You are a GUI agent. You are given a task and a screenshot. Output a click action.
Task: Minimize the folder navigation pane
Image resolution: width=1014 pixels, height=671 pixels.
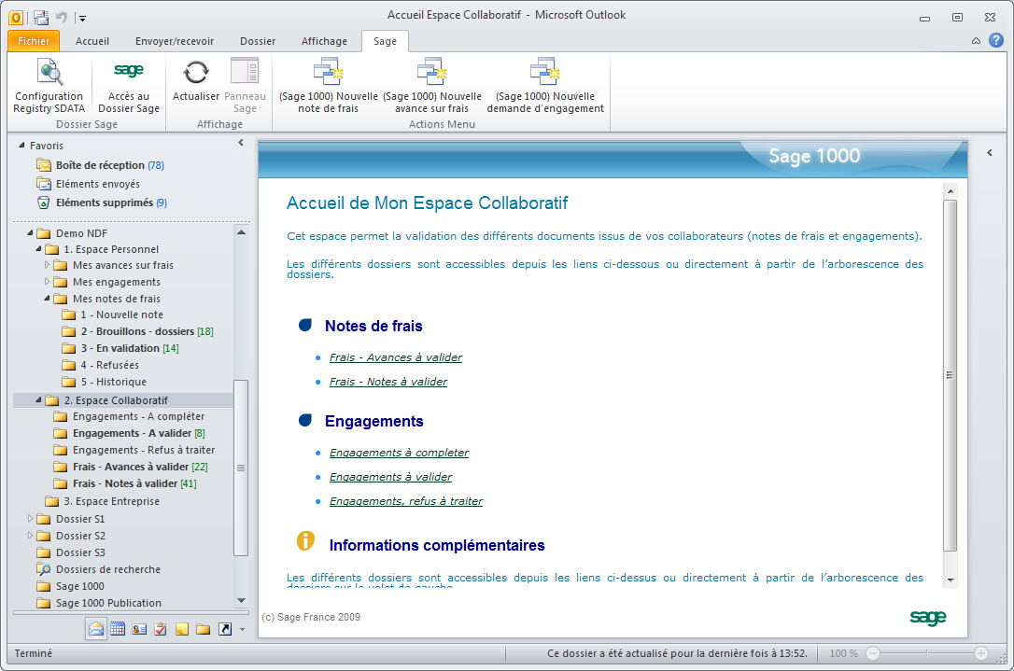coord(241,143)
